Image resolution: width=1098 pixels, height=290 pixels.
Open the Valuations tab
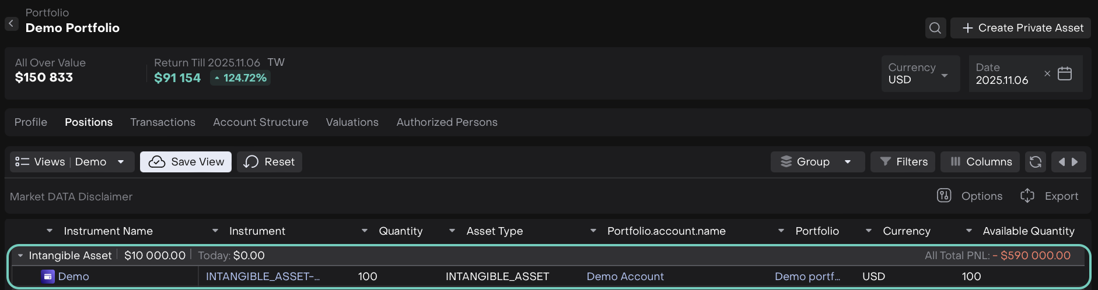[x=352, y=122]
